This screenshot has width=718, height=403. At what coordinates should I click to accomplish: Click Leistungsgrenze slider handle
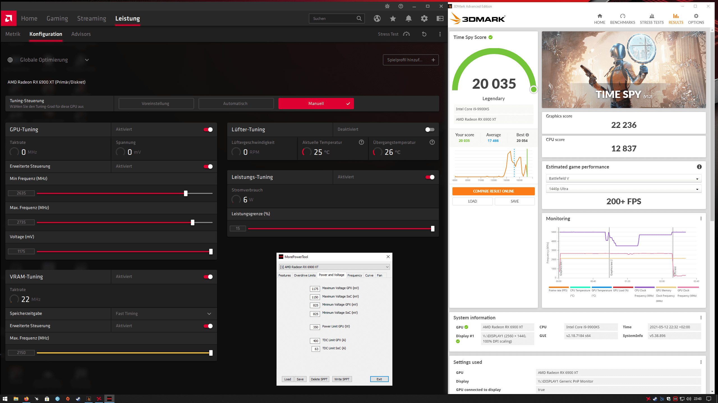pos(433,229)
